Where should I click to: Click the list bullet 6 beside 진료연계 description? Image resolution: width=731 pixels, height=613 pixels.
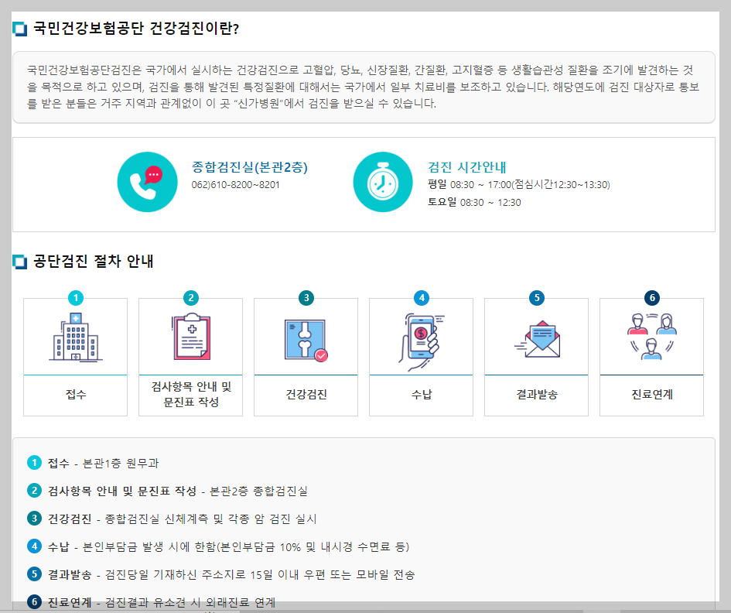[34, 602]
